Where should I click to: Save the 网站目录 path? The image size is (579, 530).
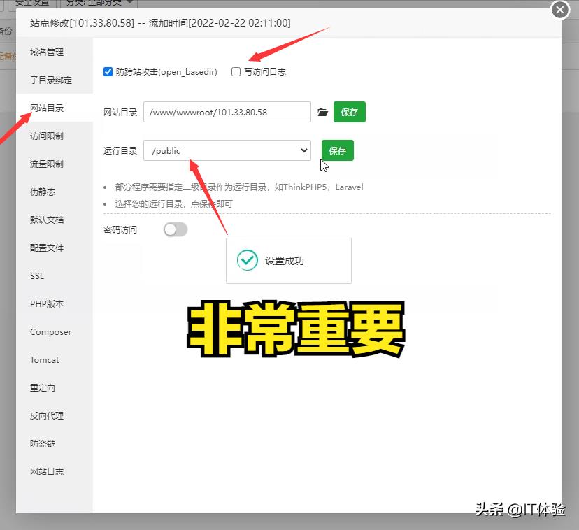tap(348, 112)
